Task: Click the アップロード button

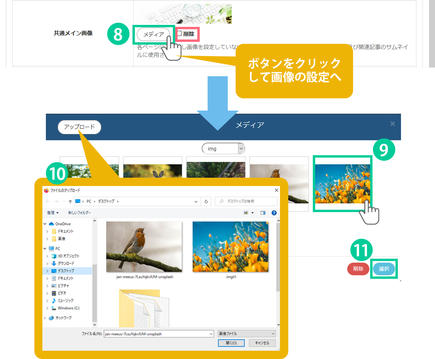Action: (x=79, y=127)
